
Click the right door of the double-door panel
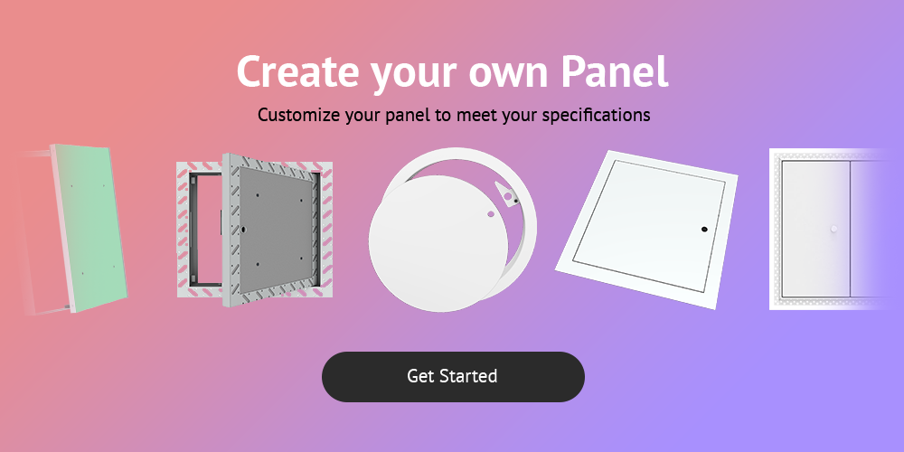(x=871, y=229)
